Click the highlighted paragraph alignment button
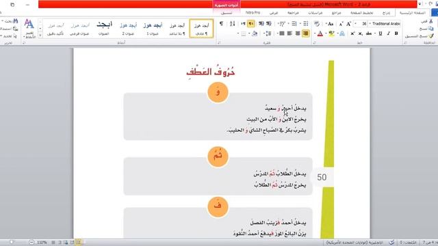Screen dimensions: 438x246 tap(305, 33)
